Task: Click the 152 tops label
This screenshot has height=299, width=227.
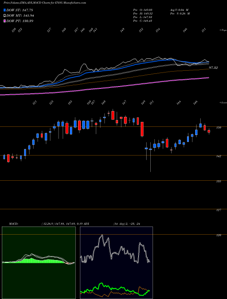Action: click(141, 30)
